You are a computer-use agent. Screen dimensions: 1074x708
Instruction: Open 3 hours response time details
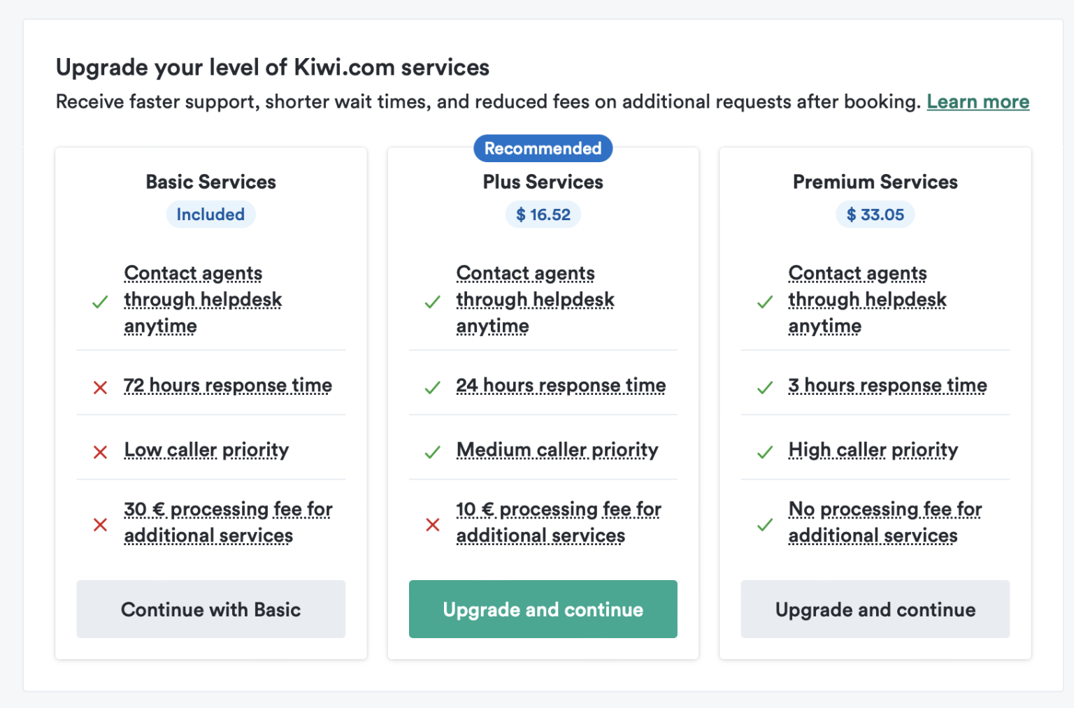[x=887, y=385]
